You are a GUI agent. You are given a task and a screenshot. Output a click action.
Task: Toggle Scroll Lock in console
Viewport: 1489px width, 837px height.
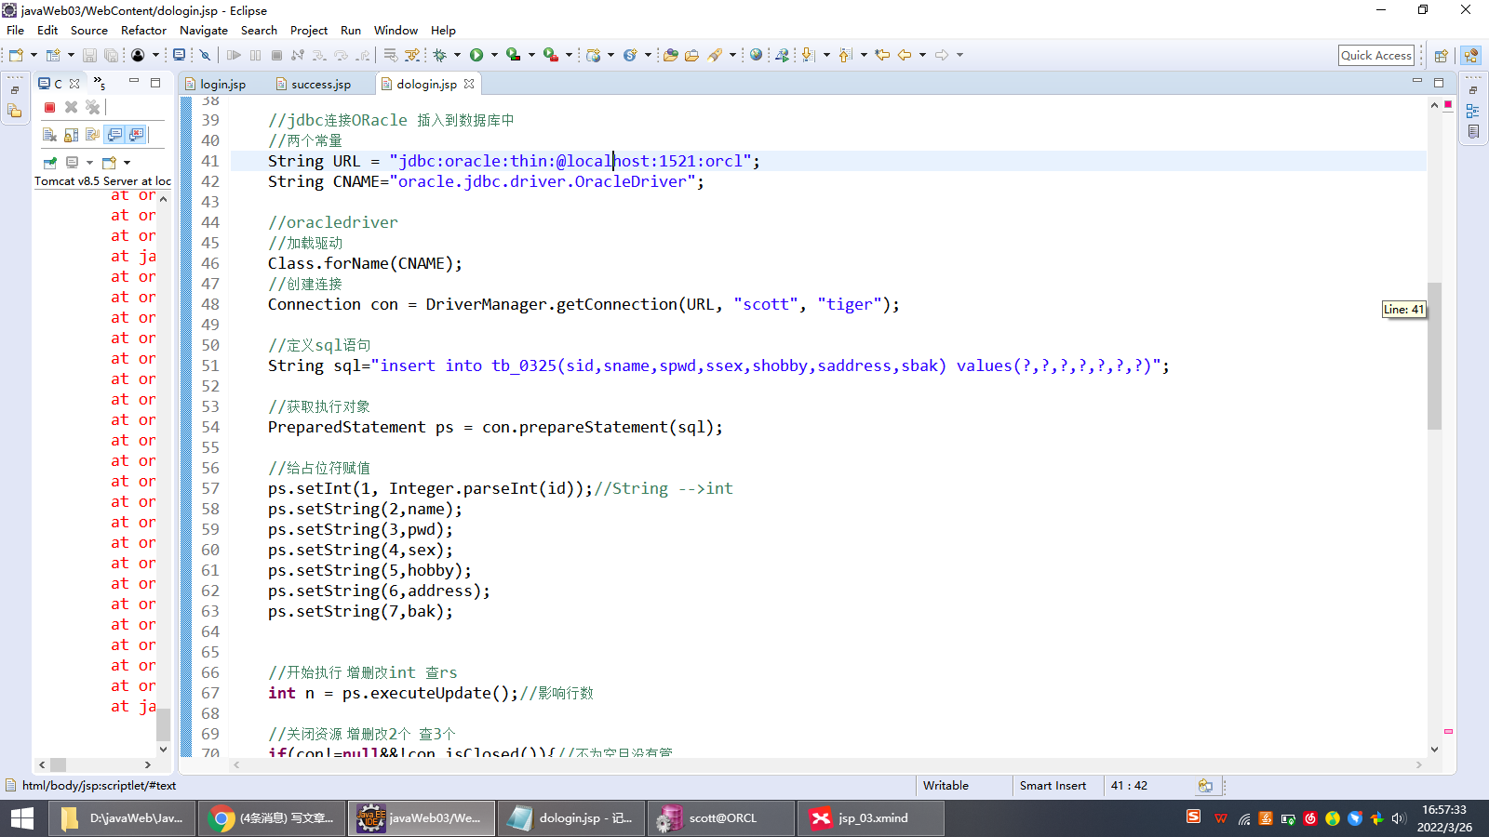71,135
